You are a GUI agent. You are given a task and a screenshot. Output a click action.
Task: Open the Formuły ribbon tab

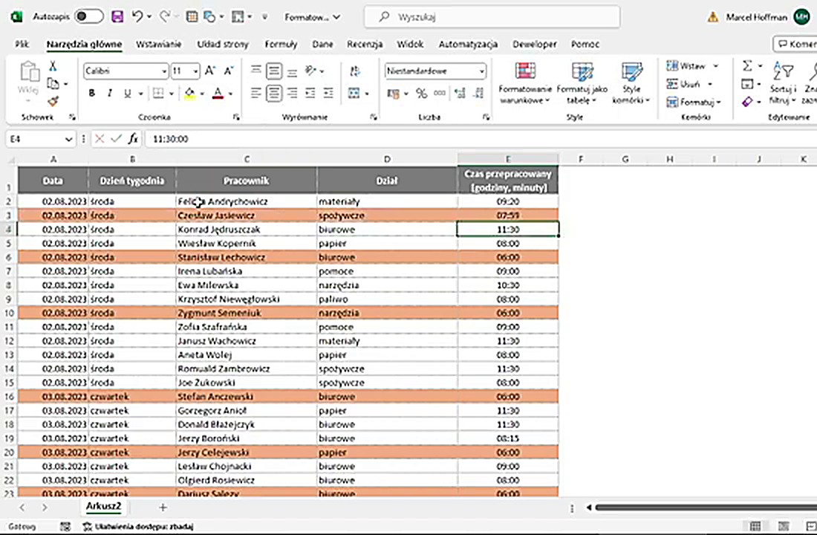[x=281, y=45]
